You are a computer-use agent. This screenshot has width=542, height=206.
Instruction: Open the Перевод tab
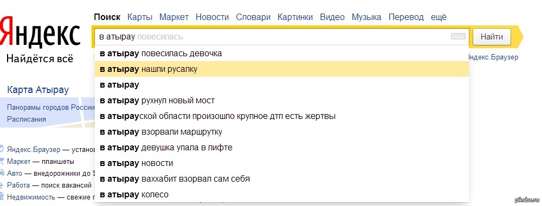(406, 17)
